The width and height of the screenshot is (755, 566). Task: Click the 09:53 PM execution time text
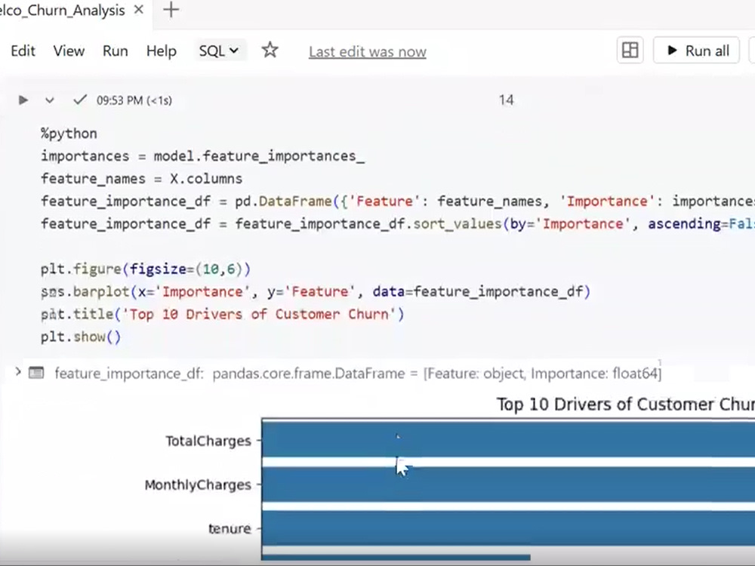click(x=134, y=100)
